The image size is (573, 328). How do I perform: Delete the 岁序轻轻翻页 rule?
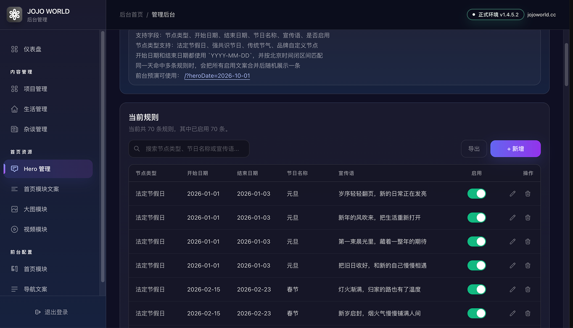pos(528,194)
